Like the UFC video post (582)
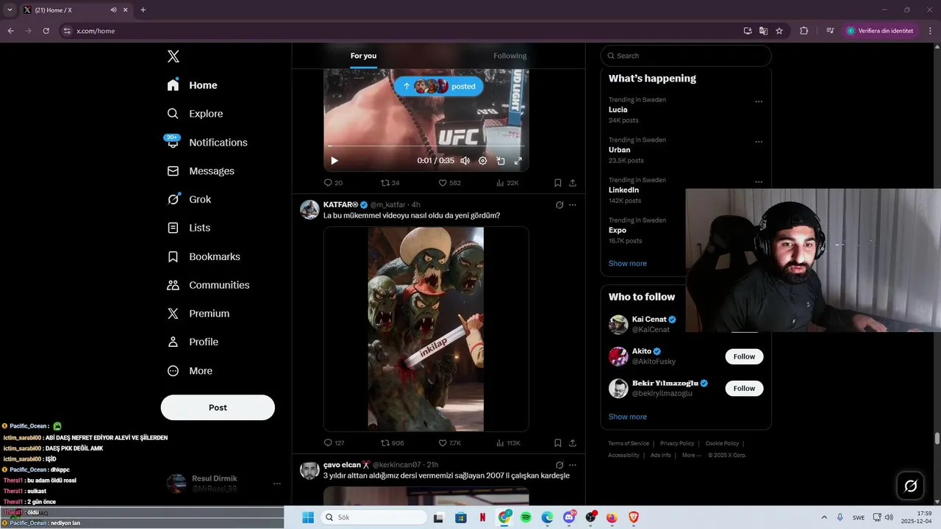941x529 pixels. click(x=450, y=183)
